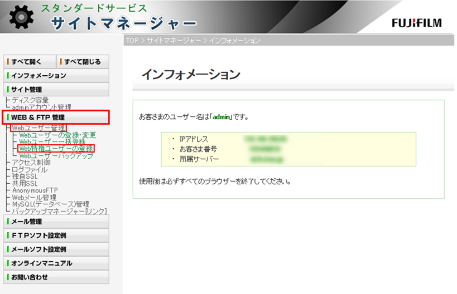Click TOP in the breadcrumb

(132, 41)
